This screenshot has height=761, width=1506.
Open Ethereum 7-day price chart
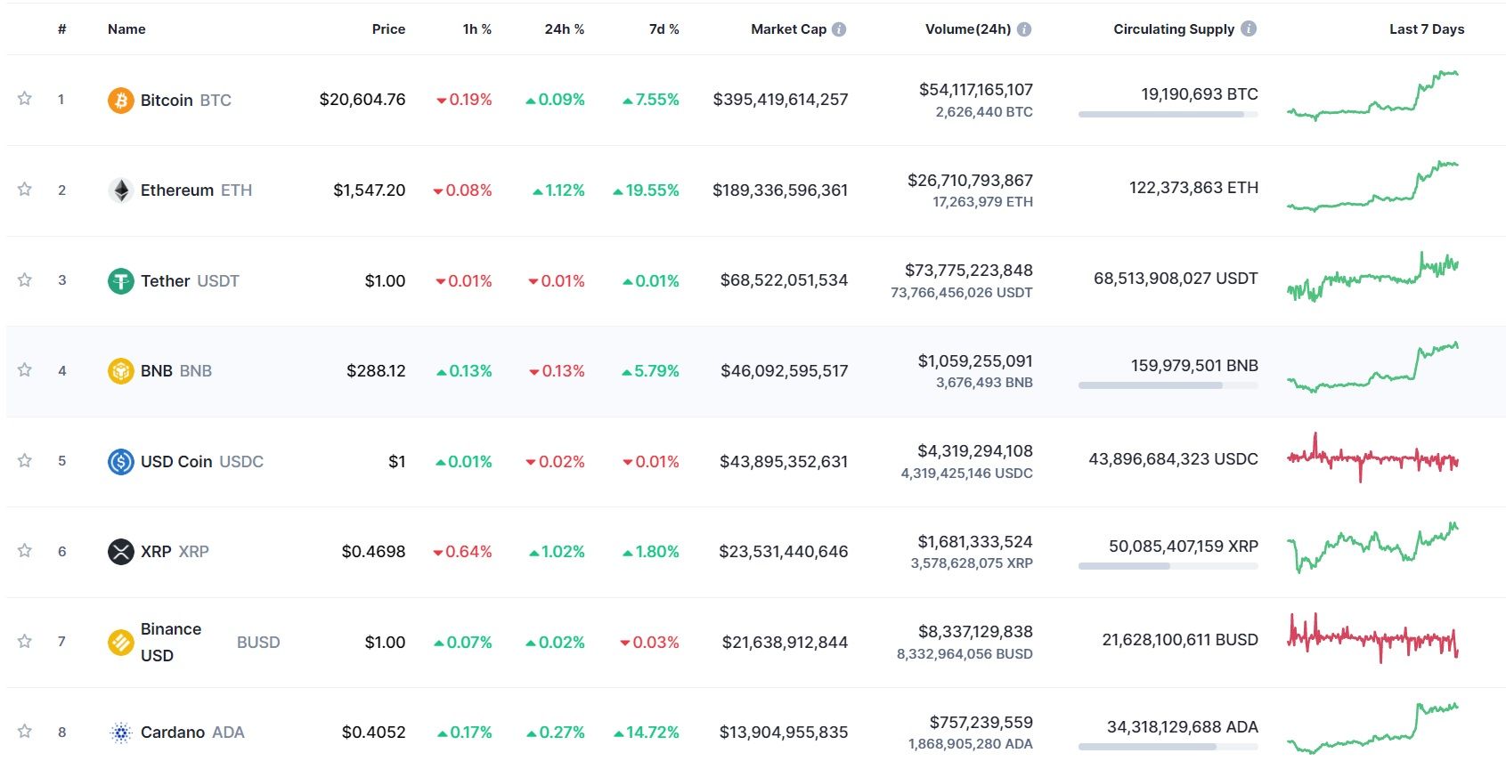click(x=1372, y=186)
